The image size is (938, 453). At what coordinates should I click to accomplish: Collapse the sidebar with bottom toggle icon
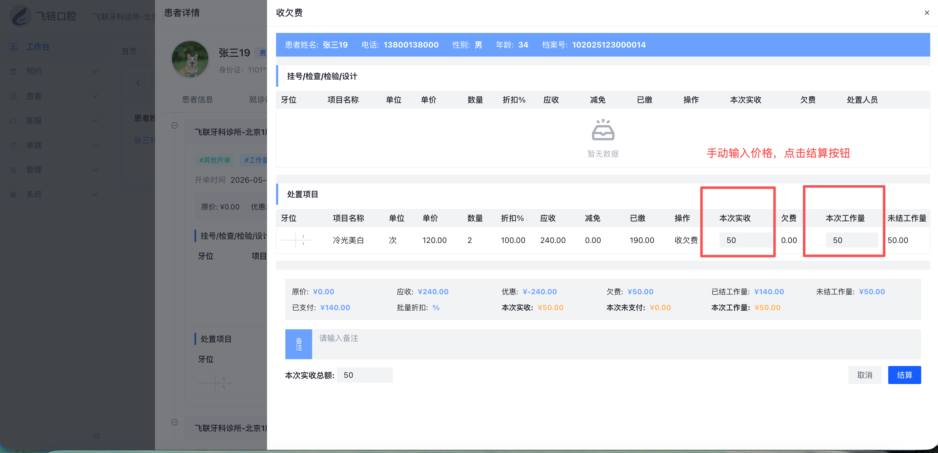click(x=96, y=436)
